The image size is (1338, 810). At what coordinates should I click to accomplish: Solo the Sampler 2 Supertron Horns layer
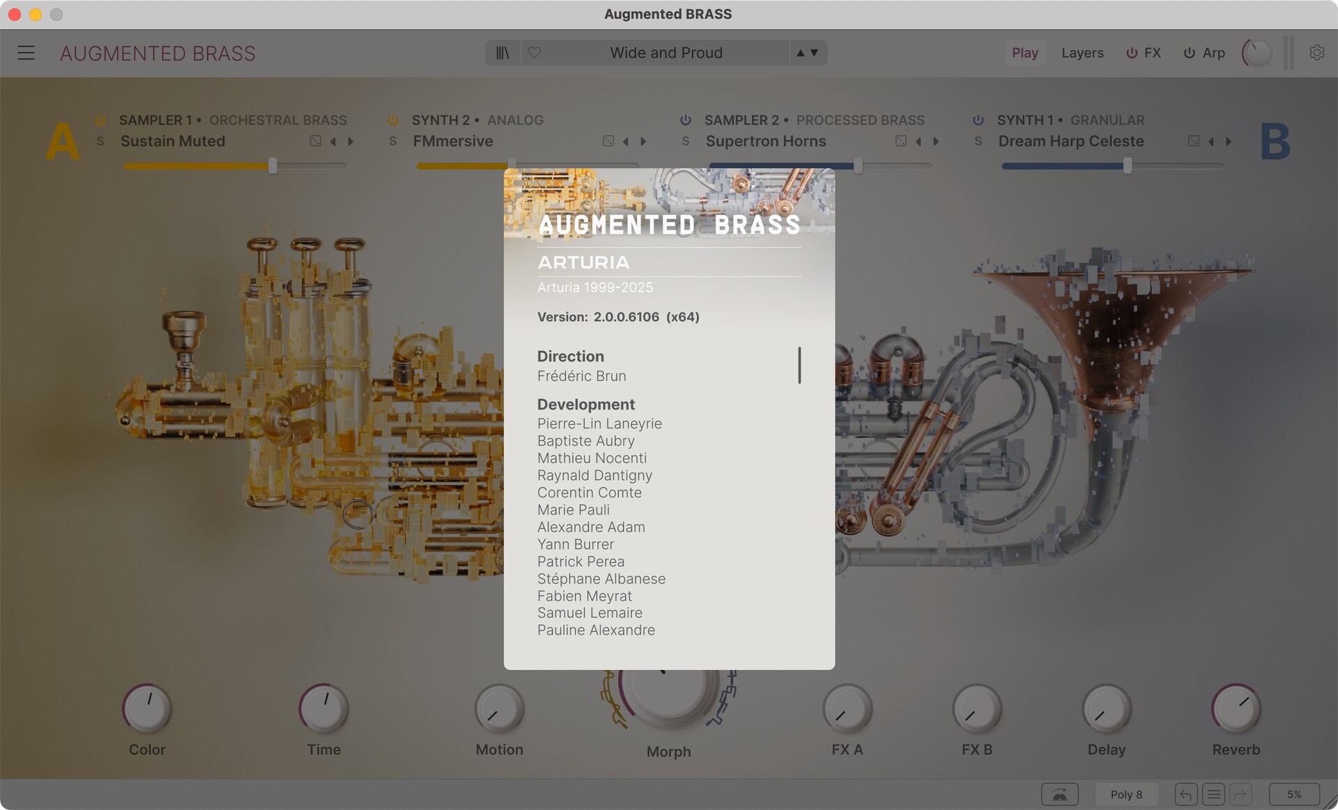coord(686,141)
